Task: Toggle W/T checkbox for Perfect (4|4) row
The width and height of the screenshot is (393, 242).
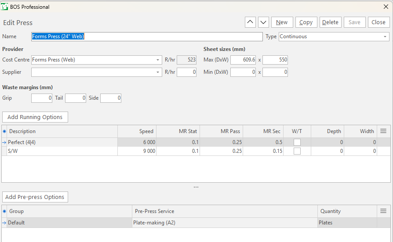Action: click(x=297, y=142)
